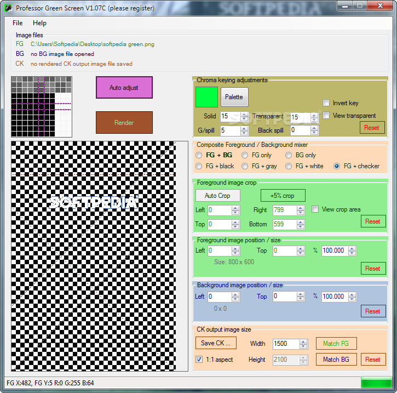This screenshot has height=393, width=397.
Task: Click the +5% crop button
Action: click(283, 196)
